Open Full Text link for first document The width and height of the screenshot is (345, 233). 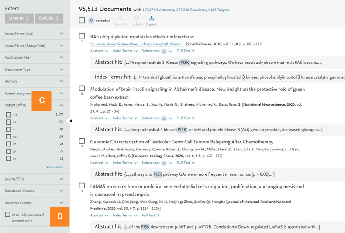[x=186, y=51]
